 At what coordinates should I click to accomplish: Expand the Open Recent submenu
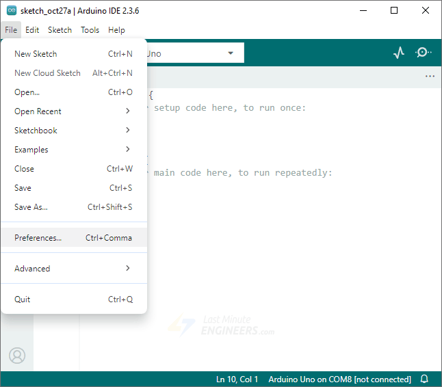click(74, 111)
